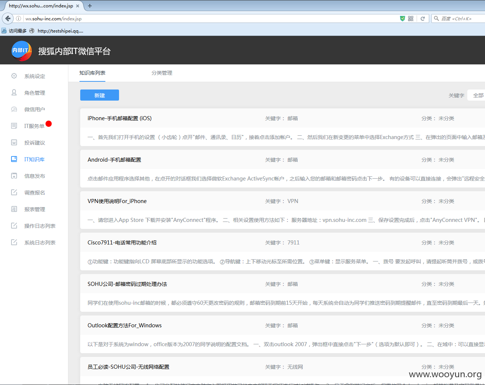Click the 投诉建议 sidebar icon
This screenshot has height=385, width=485.
tap(14, 142)
